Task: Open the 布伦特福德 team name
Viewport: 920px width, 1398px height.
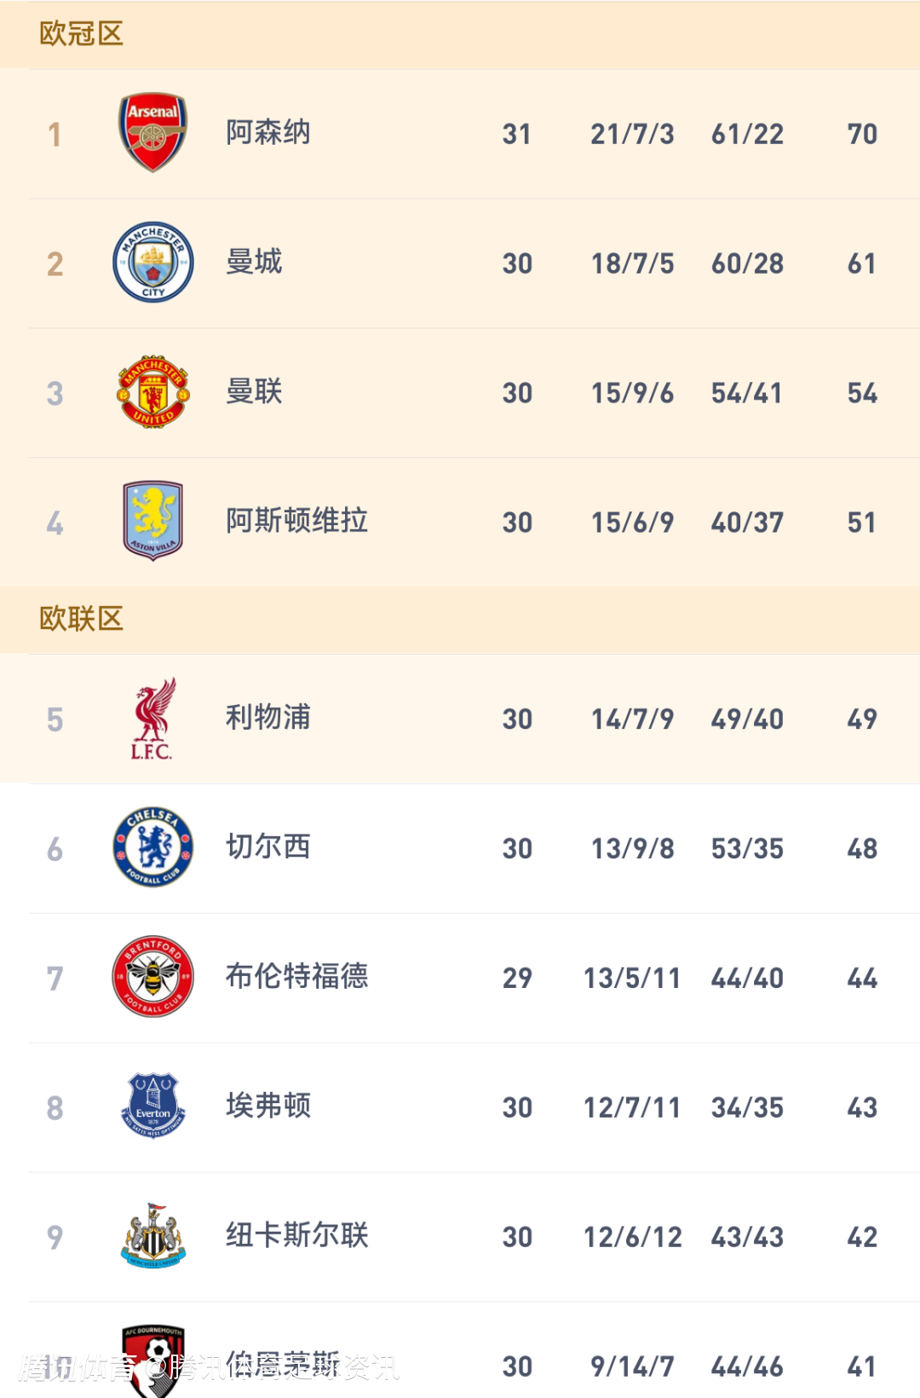Action: pyautogui.click(x=296, y=977)
